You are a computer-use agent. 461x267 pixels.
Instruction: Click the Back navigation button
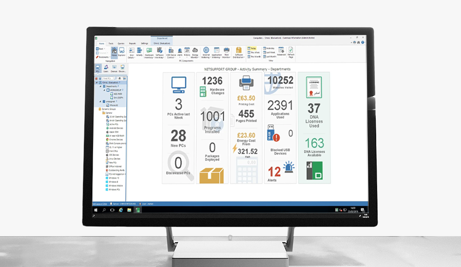[x=99, y=48]
